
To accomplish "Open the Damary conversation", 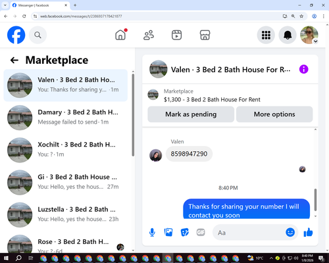I will 66,118.
